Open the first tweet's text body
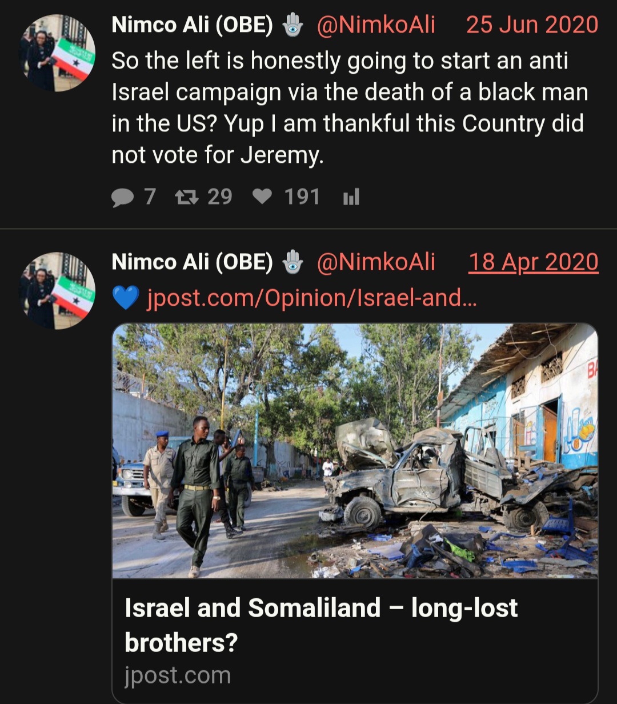 [x=350, y=108]
